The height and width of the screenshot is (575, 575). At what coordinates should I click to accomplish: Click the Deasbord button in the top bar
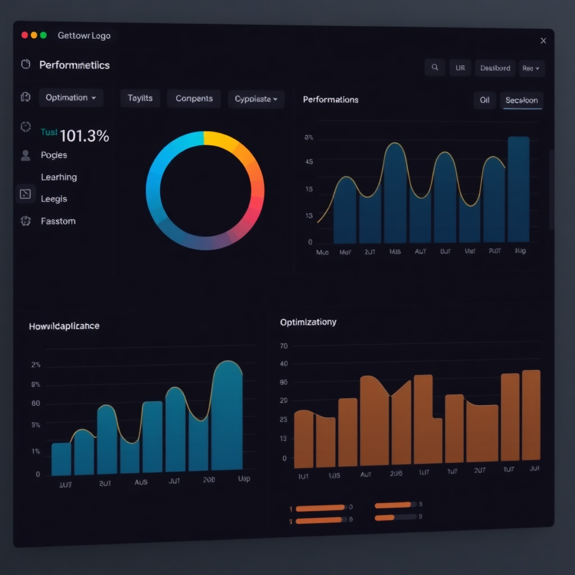pos(495,68)
